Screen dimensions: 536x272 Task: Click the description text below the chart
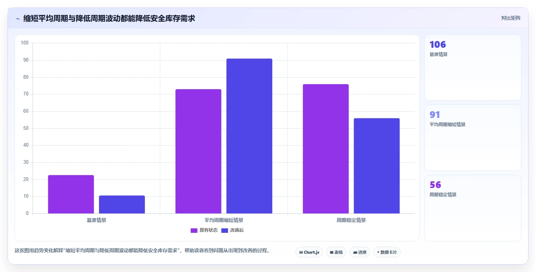(142, 250)
